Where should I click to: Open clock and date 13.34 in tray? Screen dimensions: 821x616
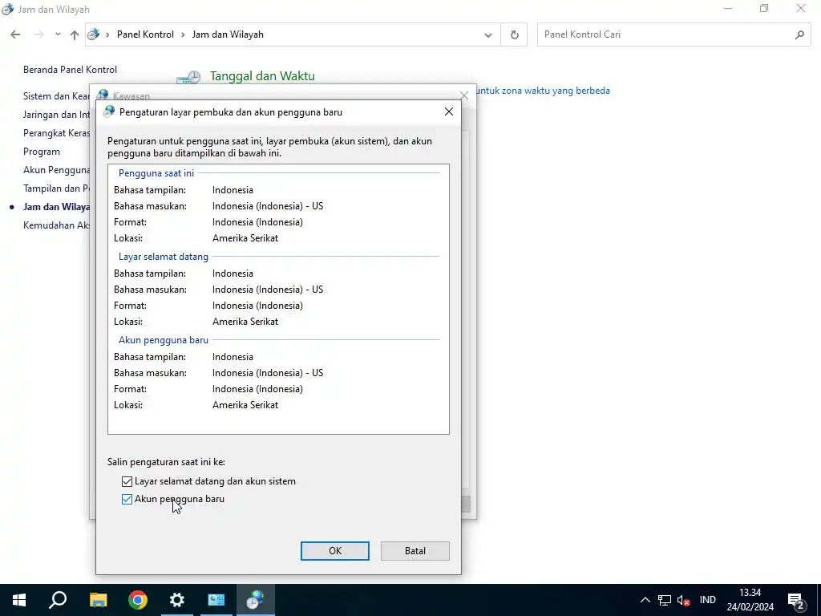(750, 600)
